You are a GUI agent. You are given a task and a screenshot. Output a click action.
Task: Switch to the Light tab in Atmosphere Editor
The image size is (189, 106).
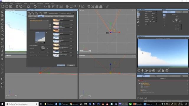pos(35,16)
